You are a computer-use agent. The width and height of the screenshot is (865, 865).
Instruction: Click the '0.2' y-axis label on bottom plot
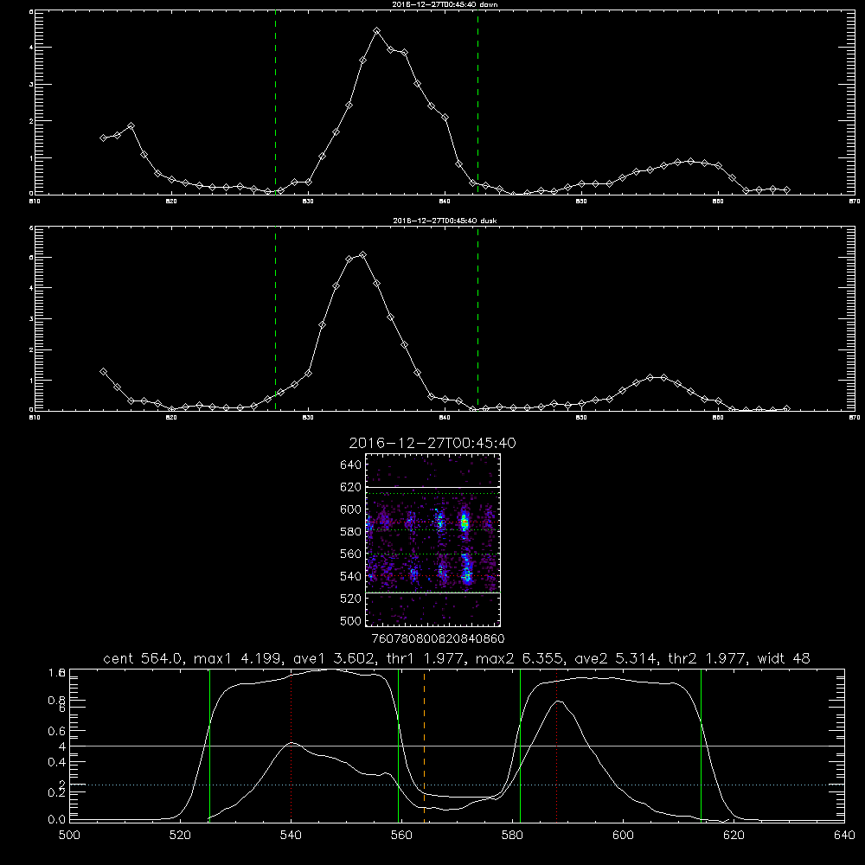click(x=57, y=792)
